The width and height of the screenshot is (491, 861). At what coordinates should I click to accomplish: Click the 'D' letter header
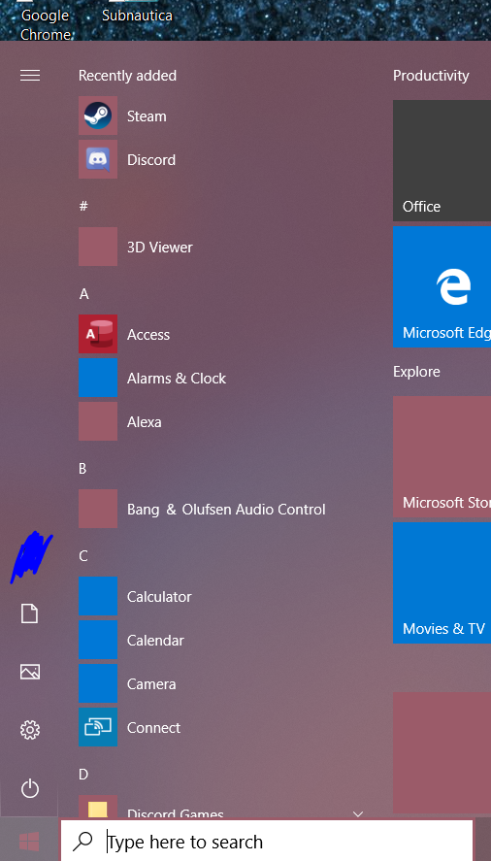pos(82,775)
